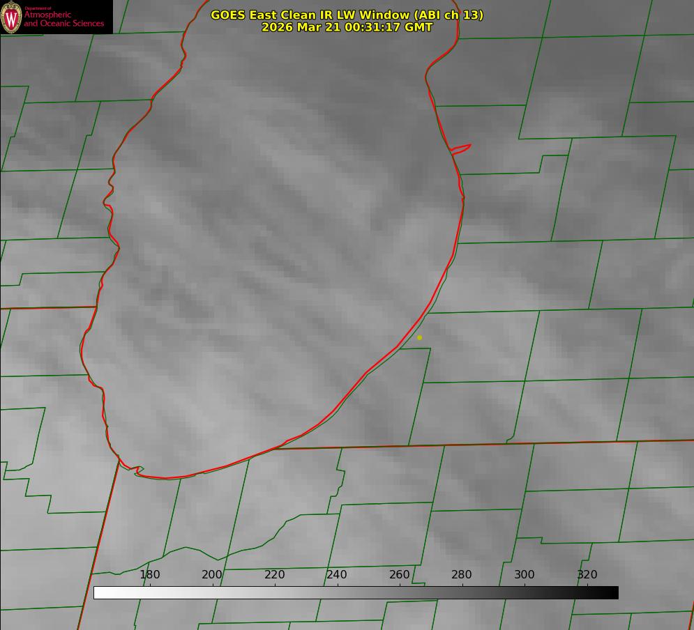The image size is (694, 630).
Task: Click the '2026 Mar 21 00:31:17 GMT' timestamp
Action: tap(347, 27)
